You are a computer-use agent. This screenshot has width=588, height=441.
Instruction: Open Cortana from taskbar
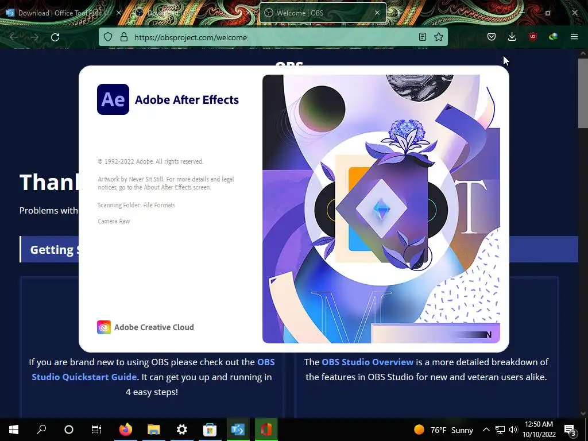69,430
